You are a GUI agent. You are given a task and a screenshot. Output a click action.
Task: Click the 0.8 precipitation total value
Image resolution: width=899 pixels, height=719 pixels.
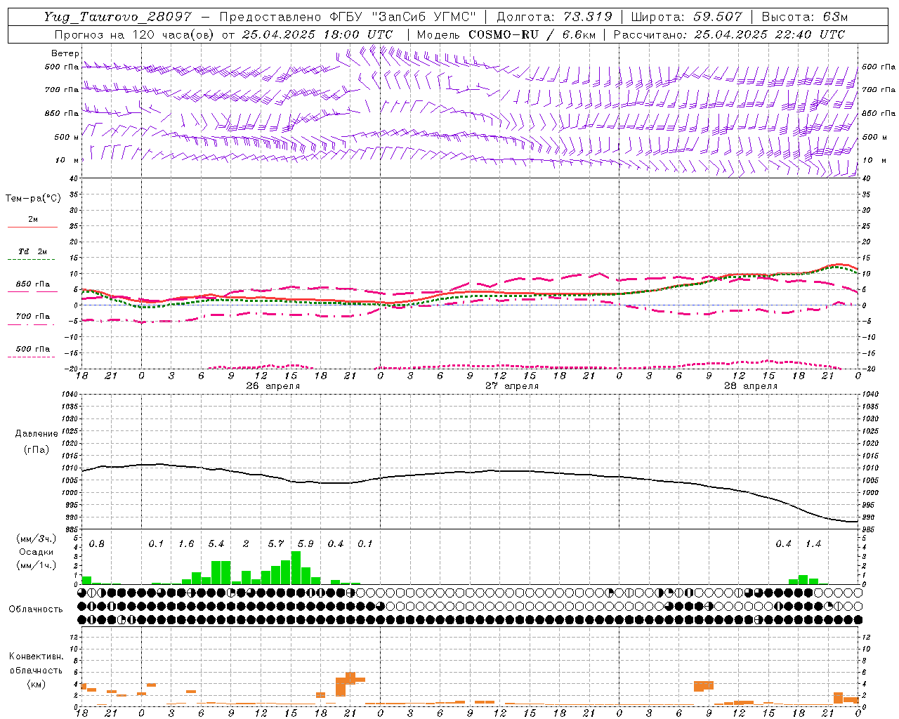tap(97, 544)
